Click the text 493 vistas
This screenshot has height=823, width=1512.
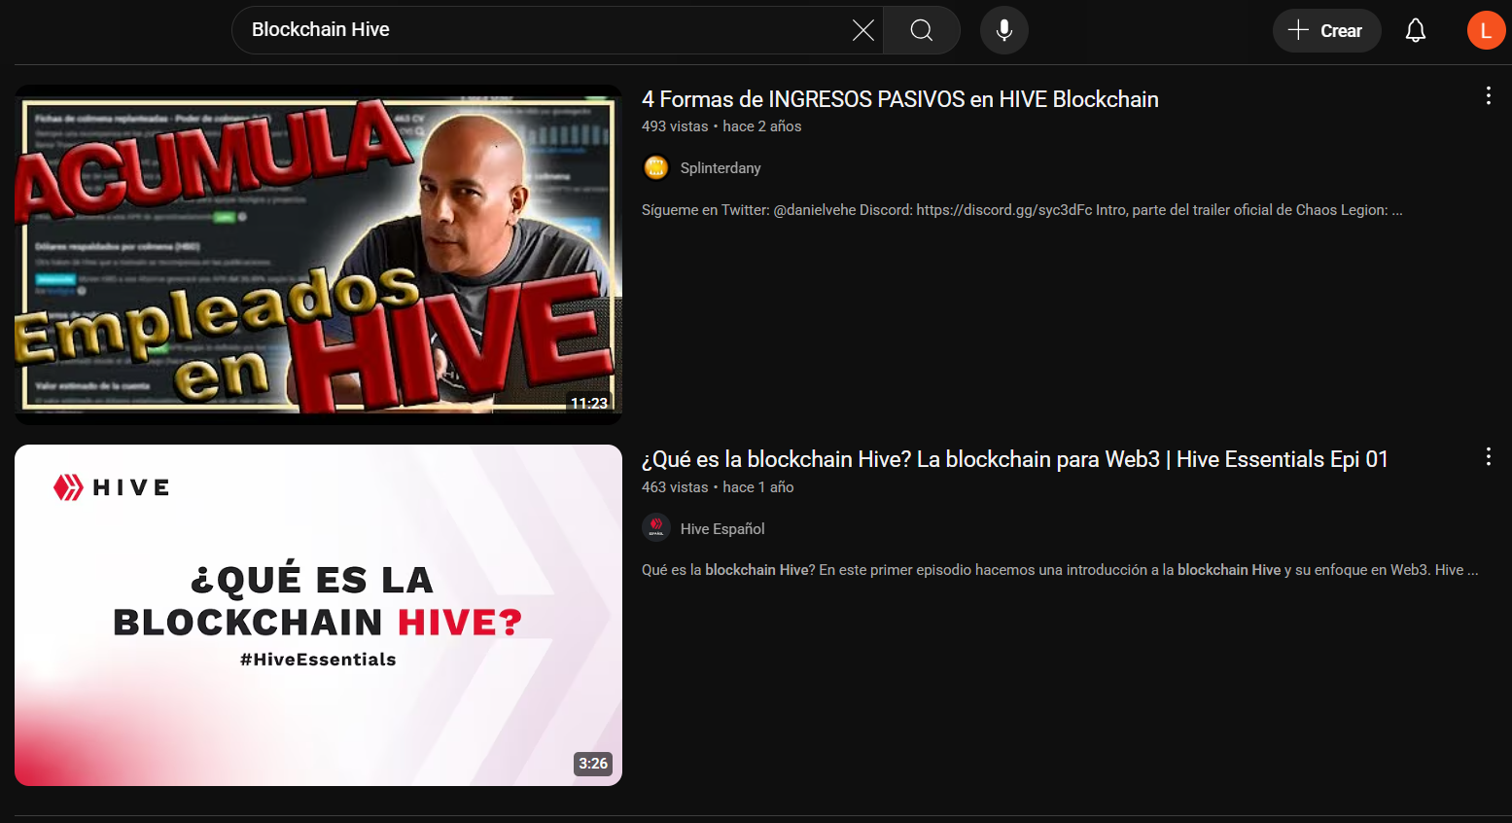[x=675, y=126]
